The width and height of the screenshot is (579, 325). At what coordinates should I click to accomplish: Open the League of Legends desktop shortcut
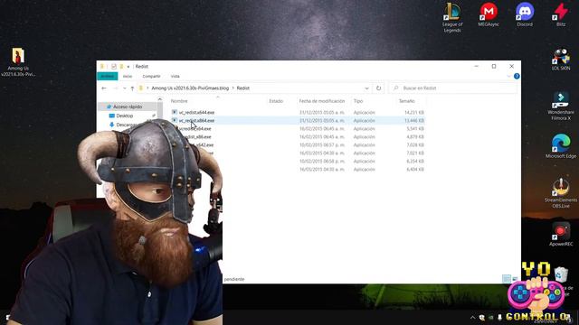(452, 16)
